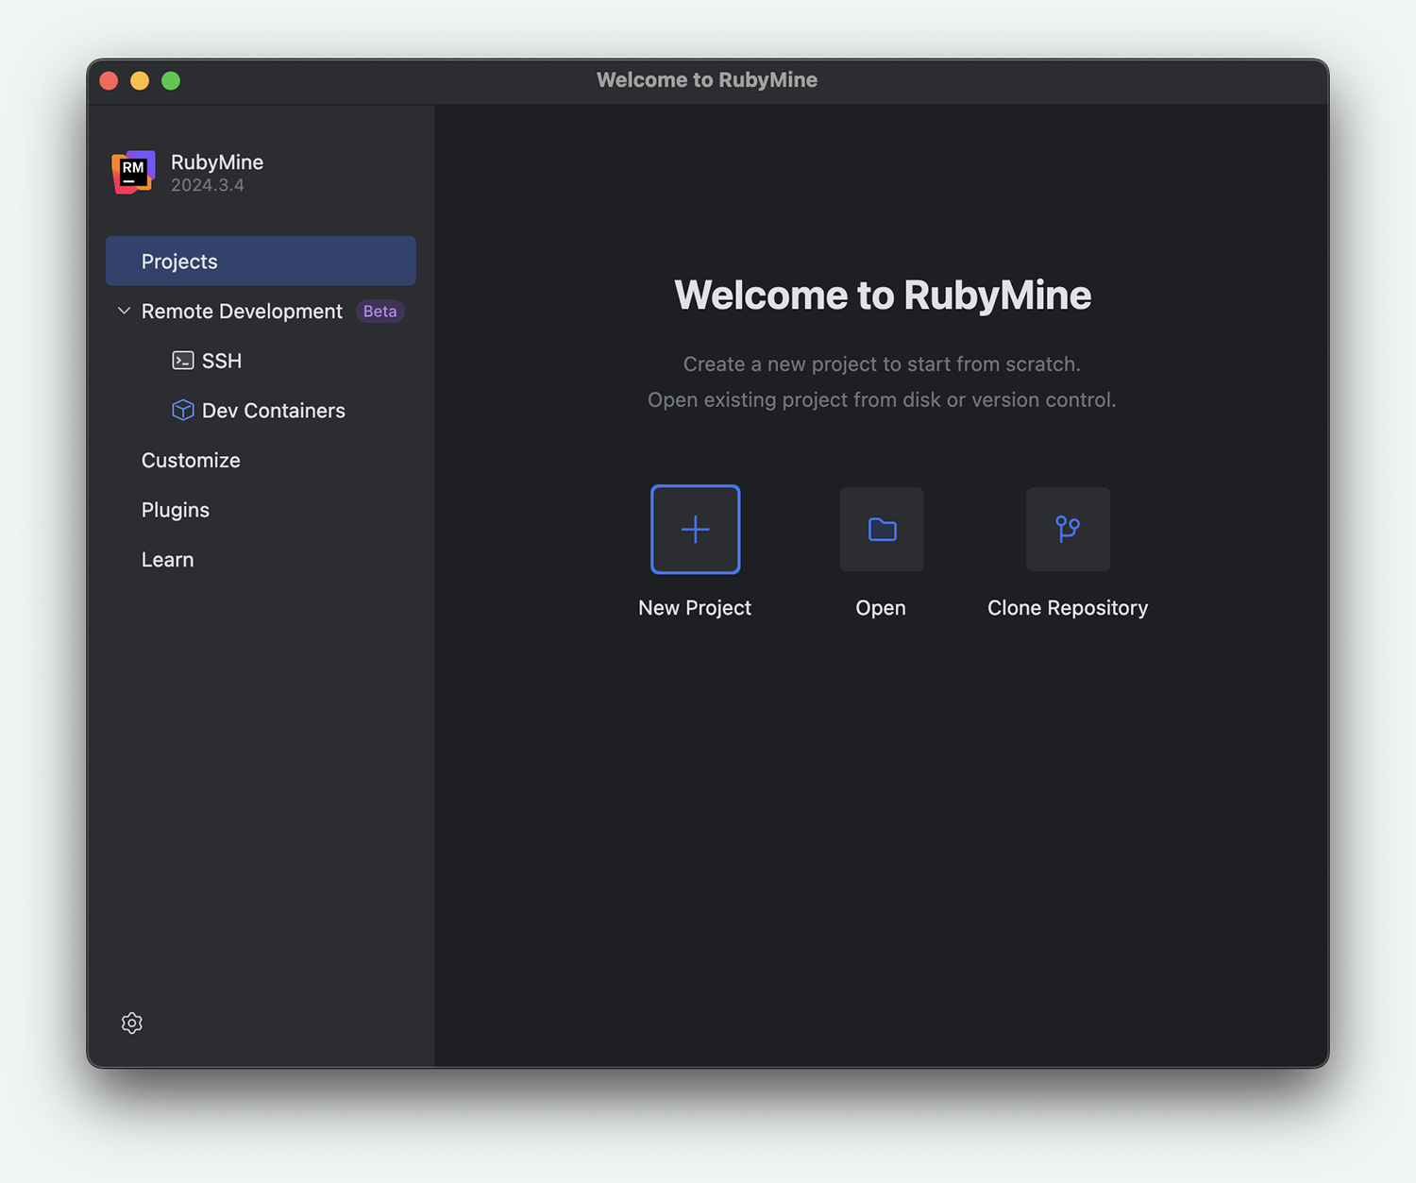Click the RubyMine product name text

(217, 162)
